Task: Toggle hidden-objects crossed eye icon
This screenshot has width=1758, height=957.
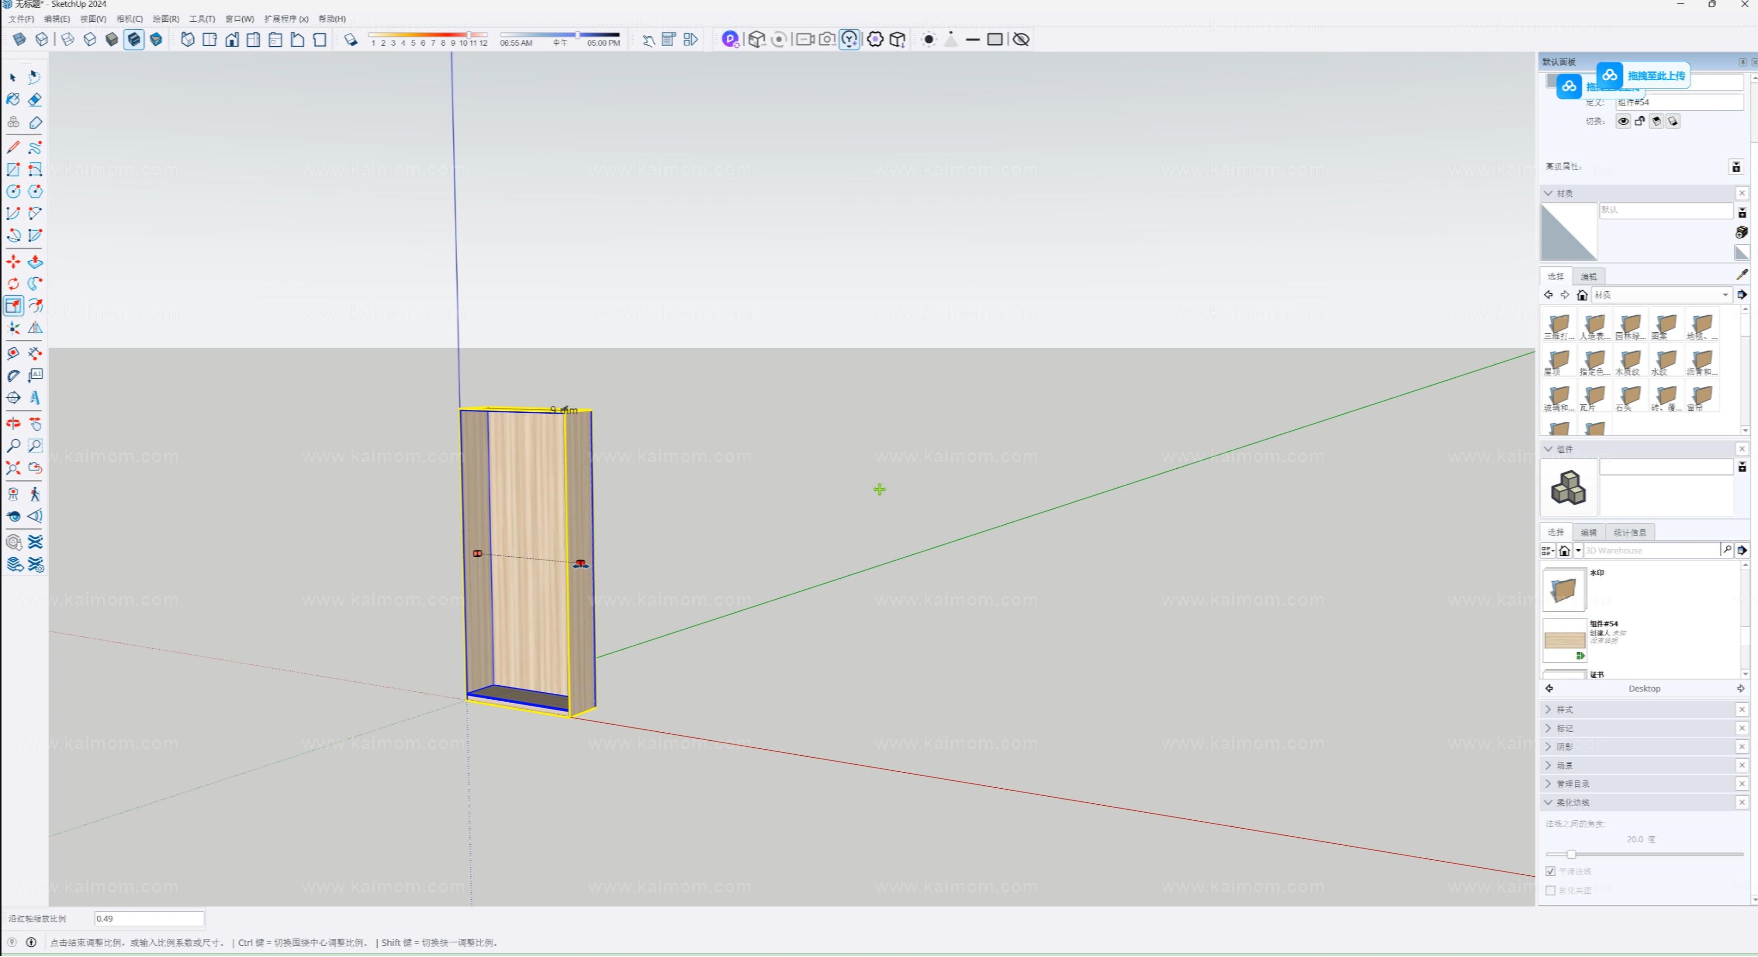Action: [1021, 39]
